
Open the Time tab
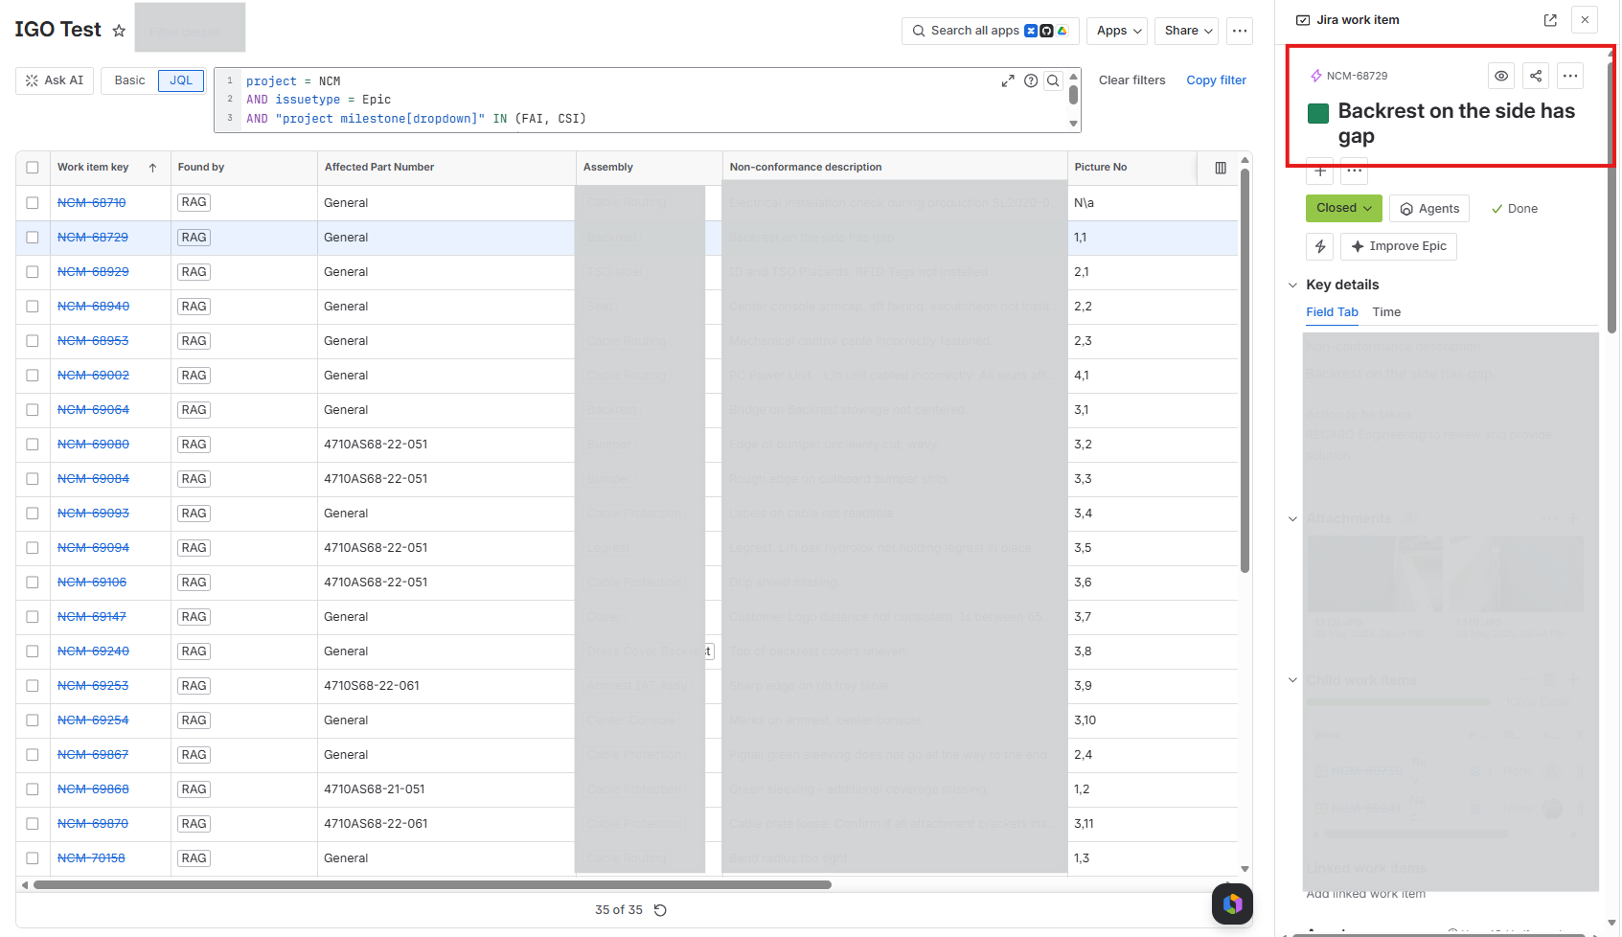[1386, 312]
